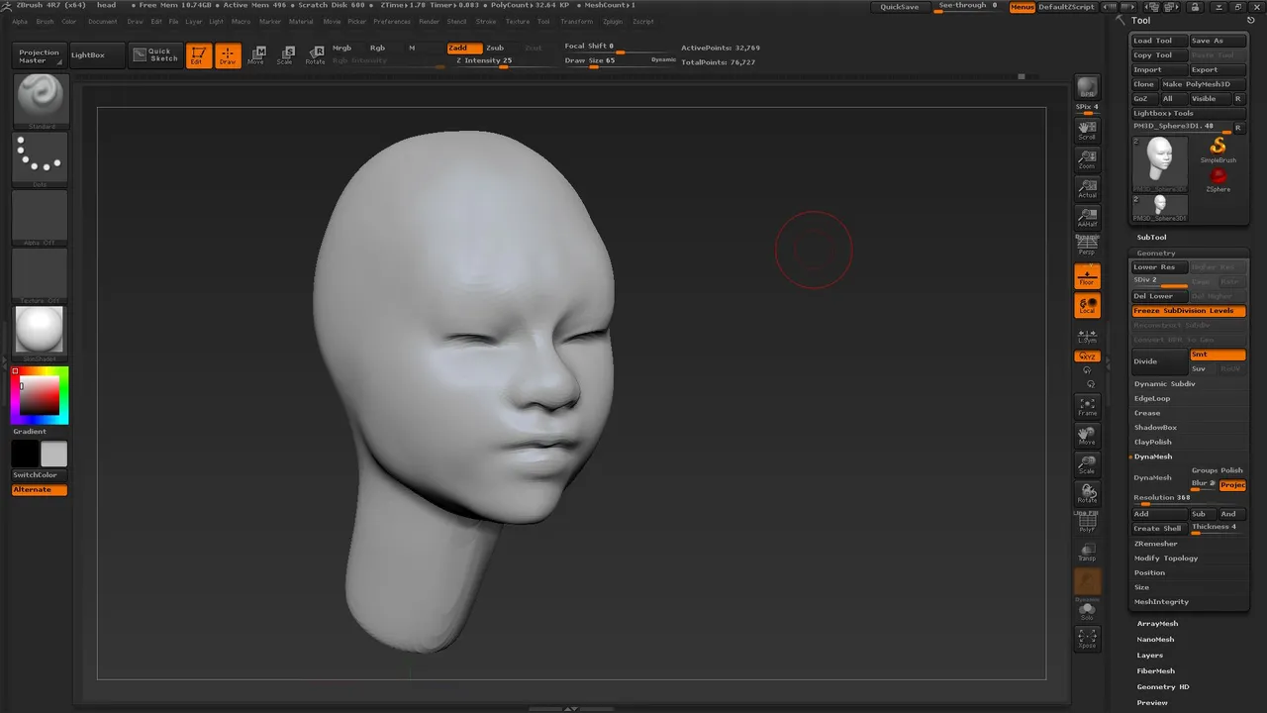Expand the Modify Topology section
The height and width of the screenshot is (713, 1267).
pos(1166,559)
